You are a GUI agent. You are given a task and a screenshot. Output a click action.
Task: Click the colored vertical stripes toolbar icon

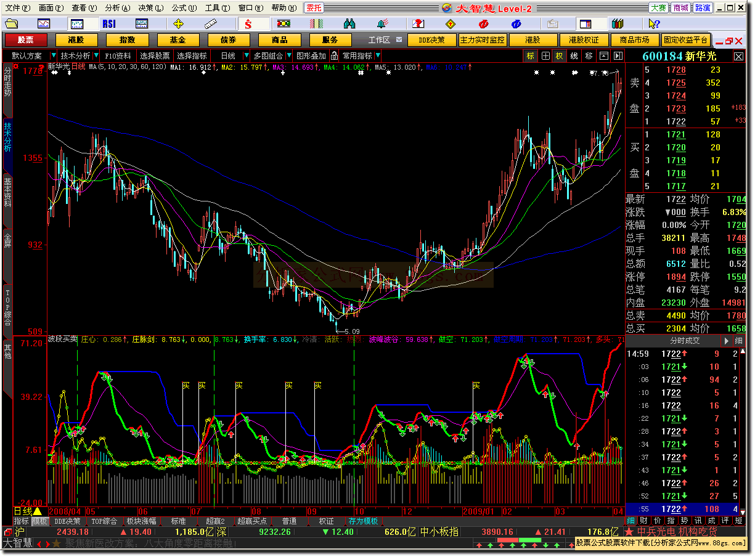[x=317, y=23]
